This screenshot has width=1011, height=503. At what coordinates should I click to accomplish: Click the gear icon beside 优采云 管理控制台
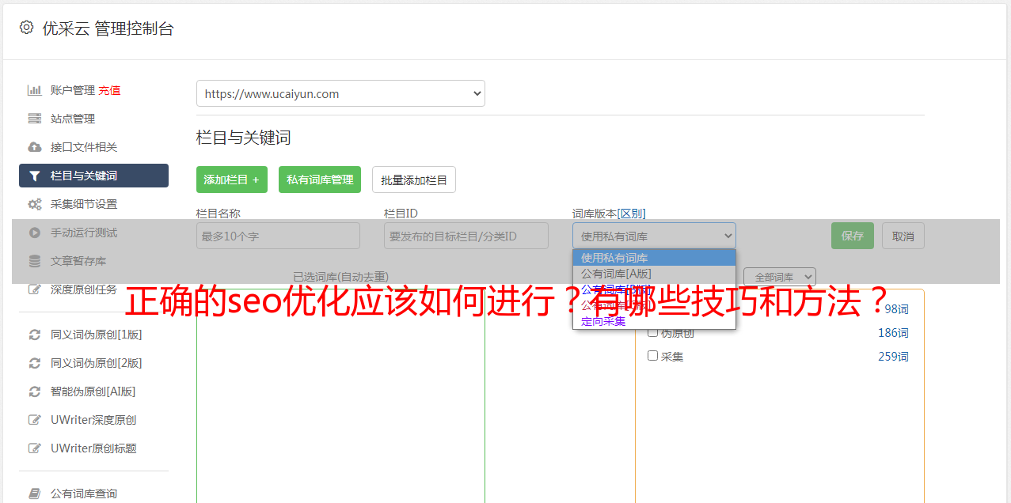pyautogui.click(x=26, y=28)
